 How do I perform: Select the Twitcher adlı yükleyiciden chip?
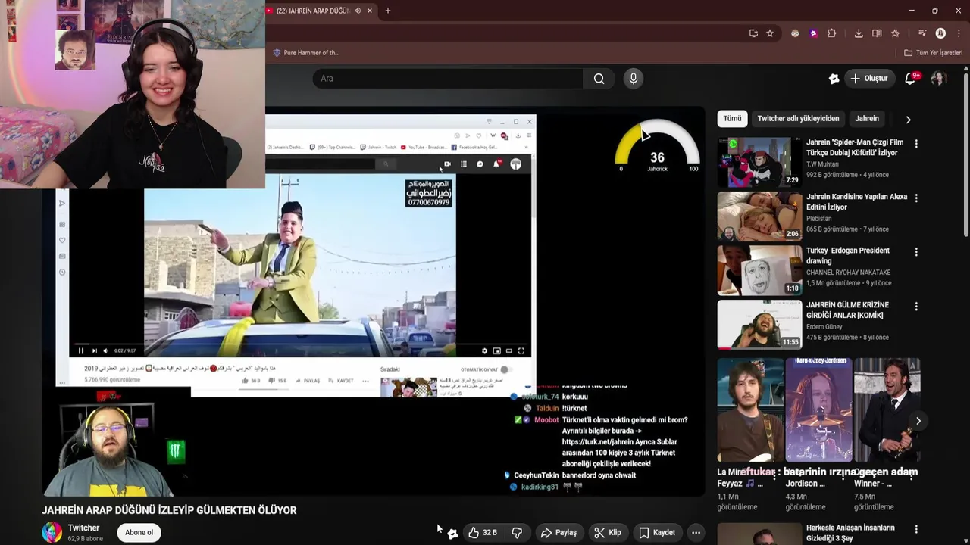798,119
